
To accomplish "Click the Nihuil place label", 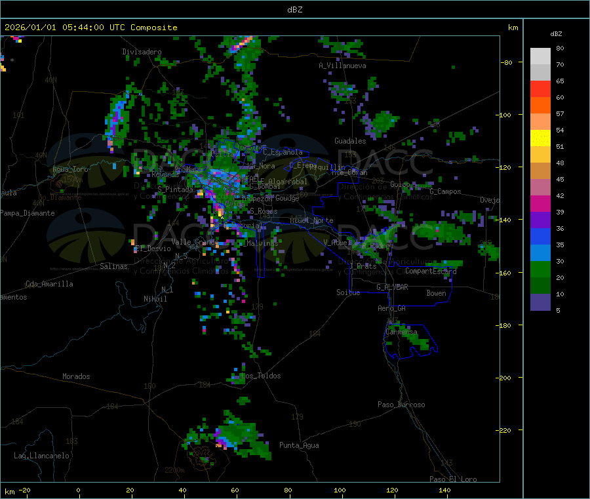I will [x=155, y=299].
